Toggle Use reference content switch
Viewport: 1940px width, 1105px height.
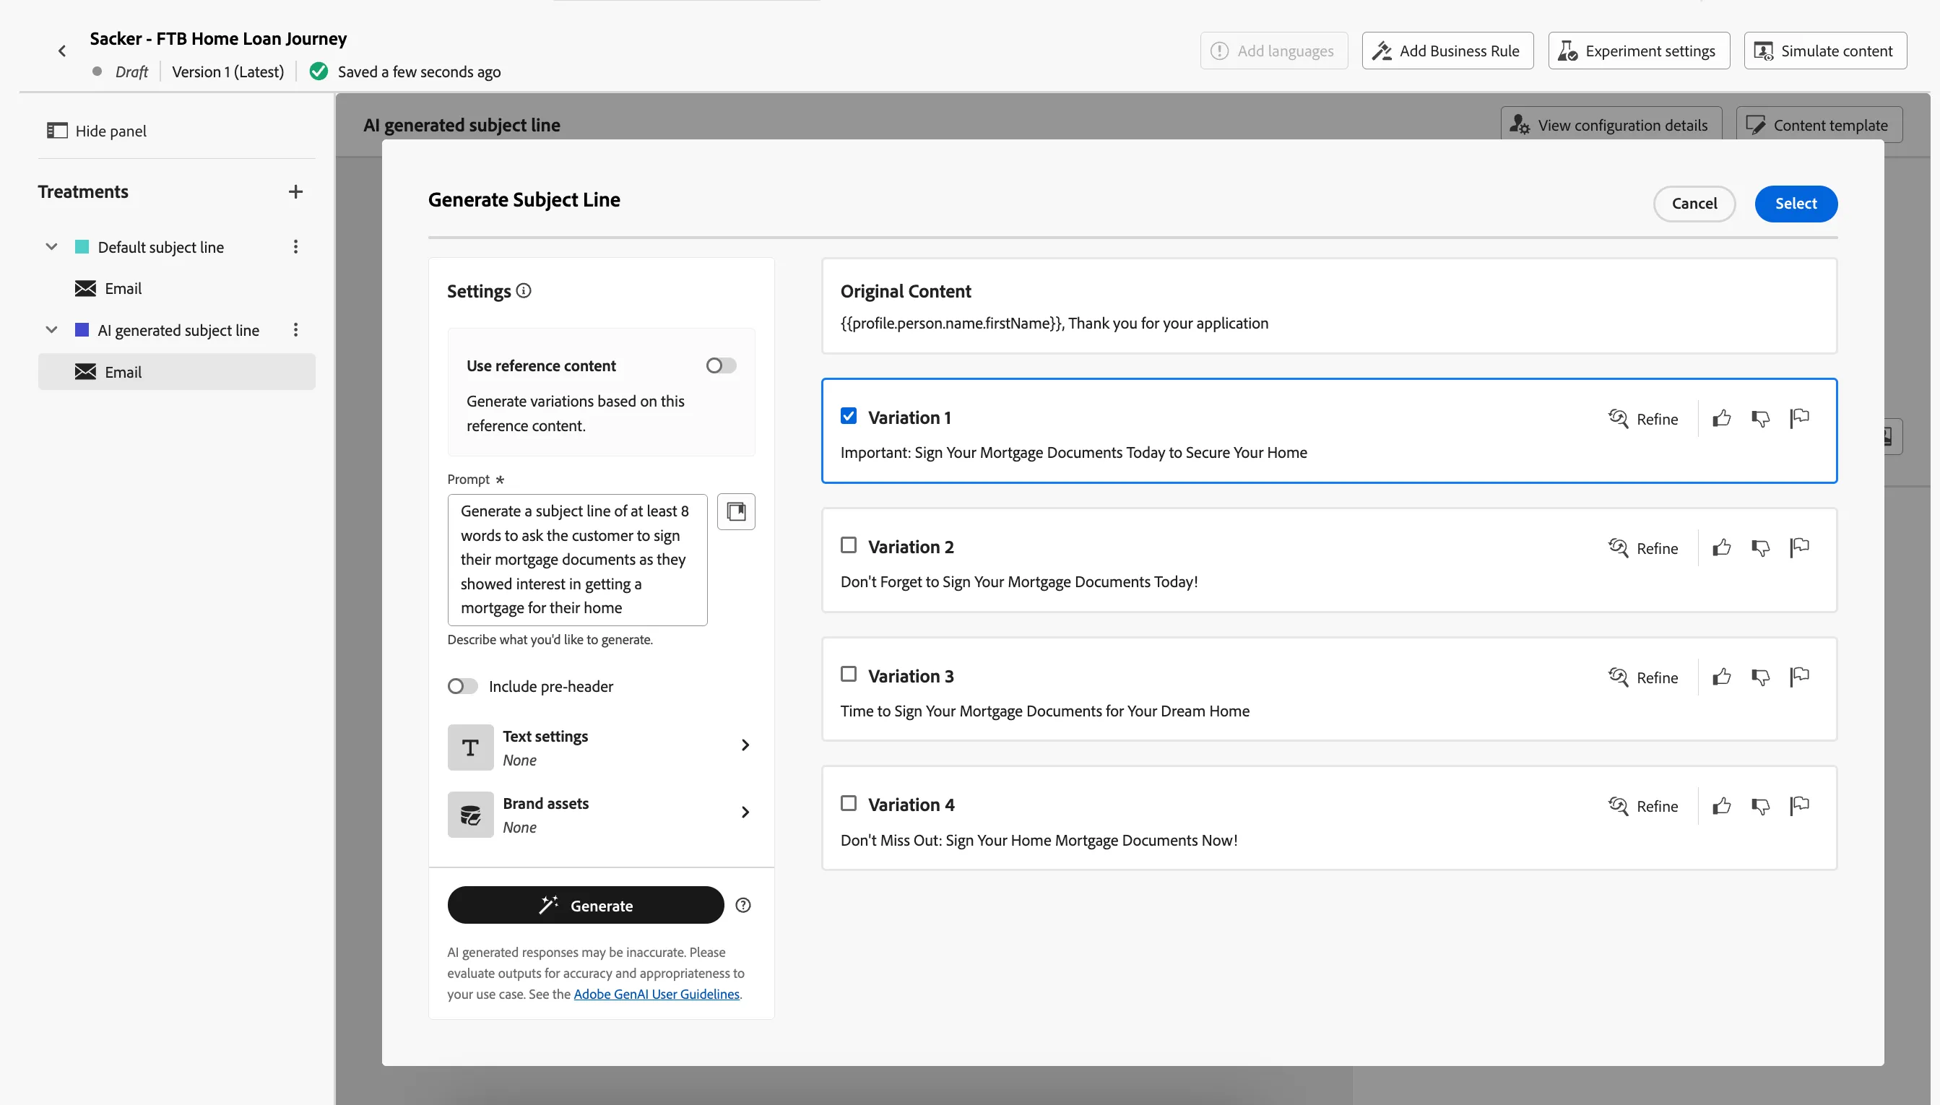[x=721, y=365]
